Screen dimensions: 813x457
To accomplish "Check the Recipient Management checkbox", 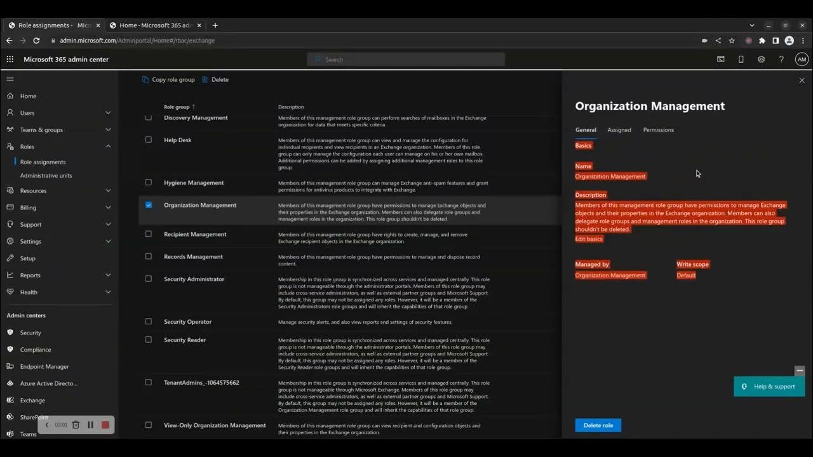I will [149, 234].
